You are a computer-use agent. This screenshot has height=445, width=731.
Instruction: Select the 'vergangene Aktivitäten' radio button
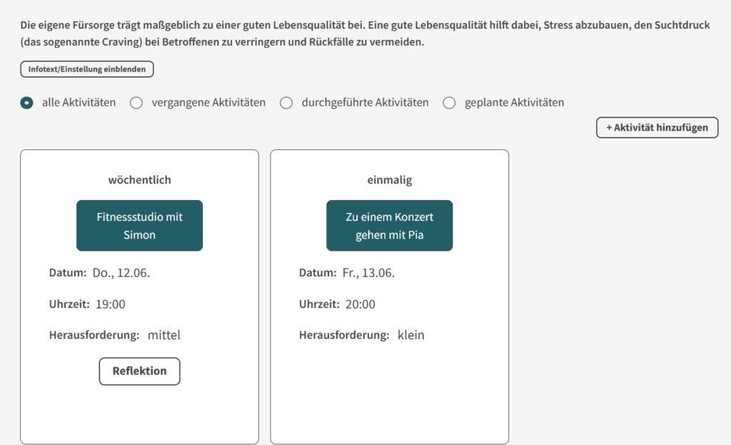click(x=136, y=103)
